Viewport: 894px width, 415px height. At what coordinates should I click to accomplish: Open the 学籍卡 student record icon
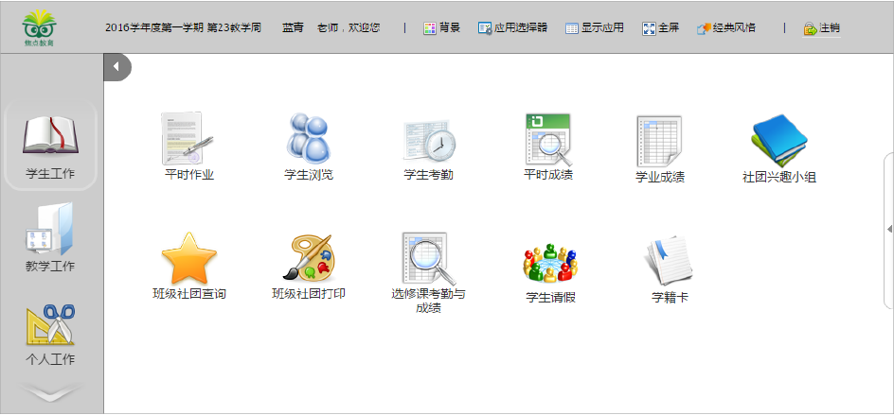point(670,263)
